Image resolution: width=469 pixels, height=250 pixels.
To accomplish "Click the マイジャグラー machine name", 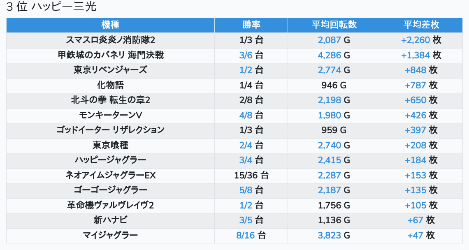I will [110, 235].
